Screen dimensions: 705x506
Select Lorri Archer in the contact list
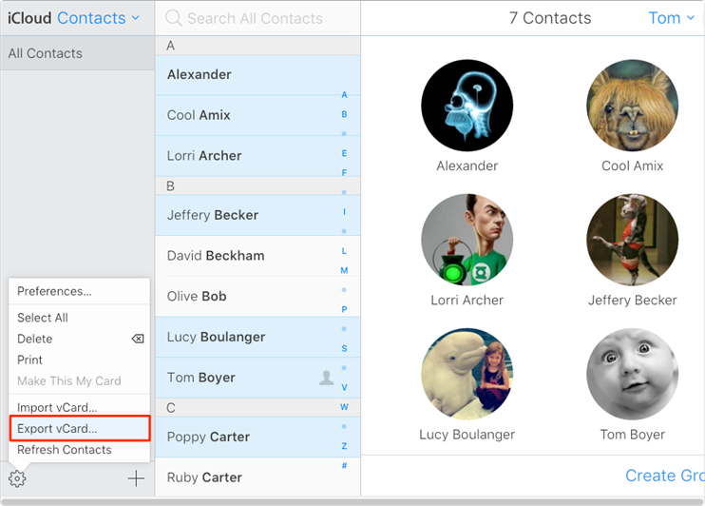(257, 156)
